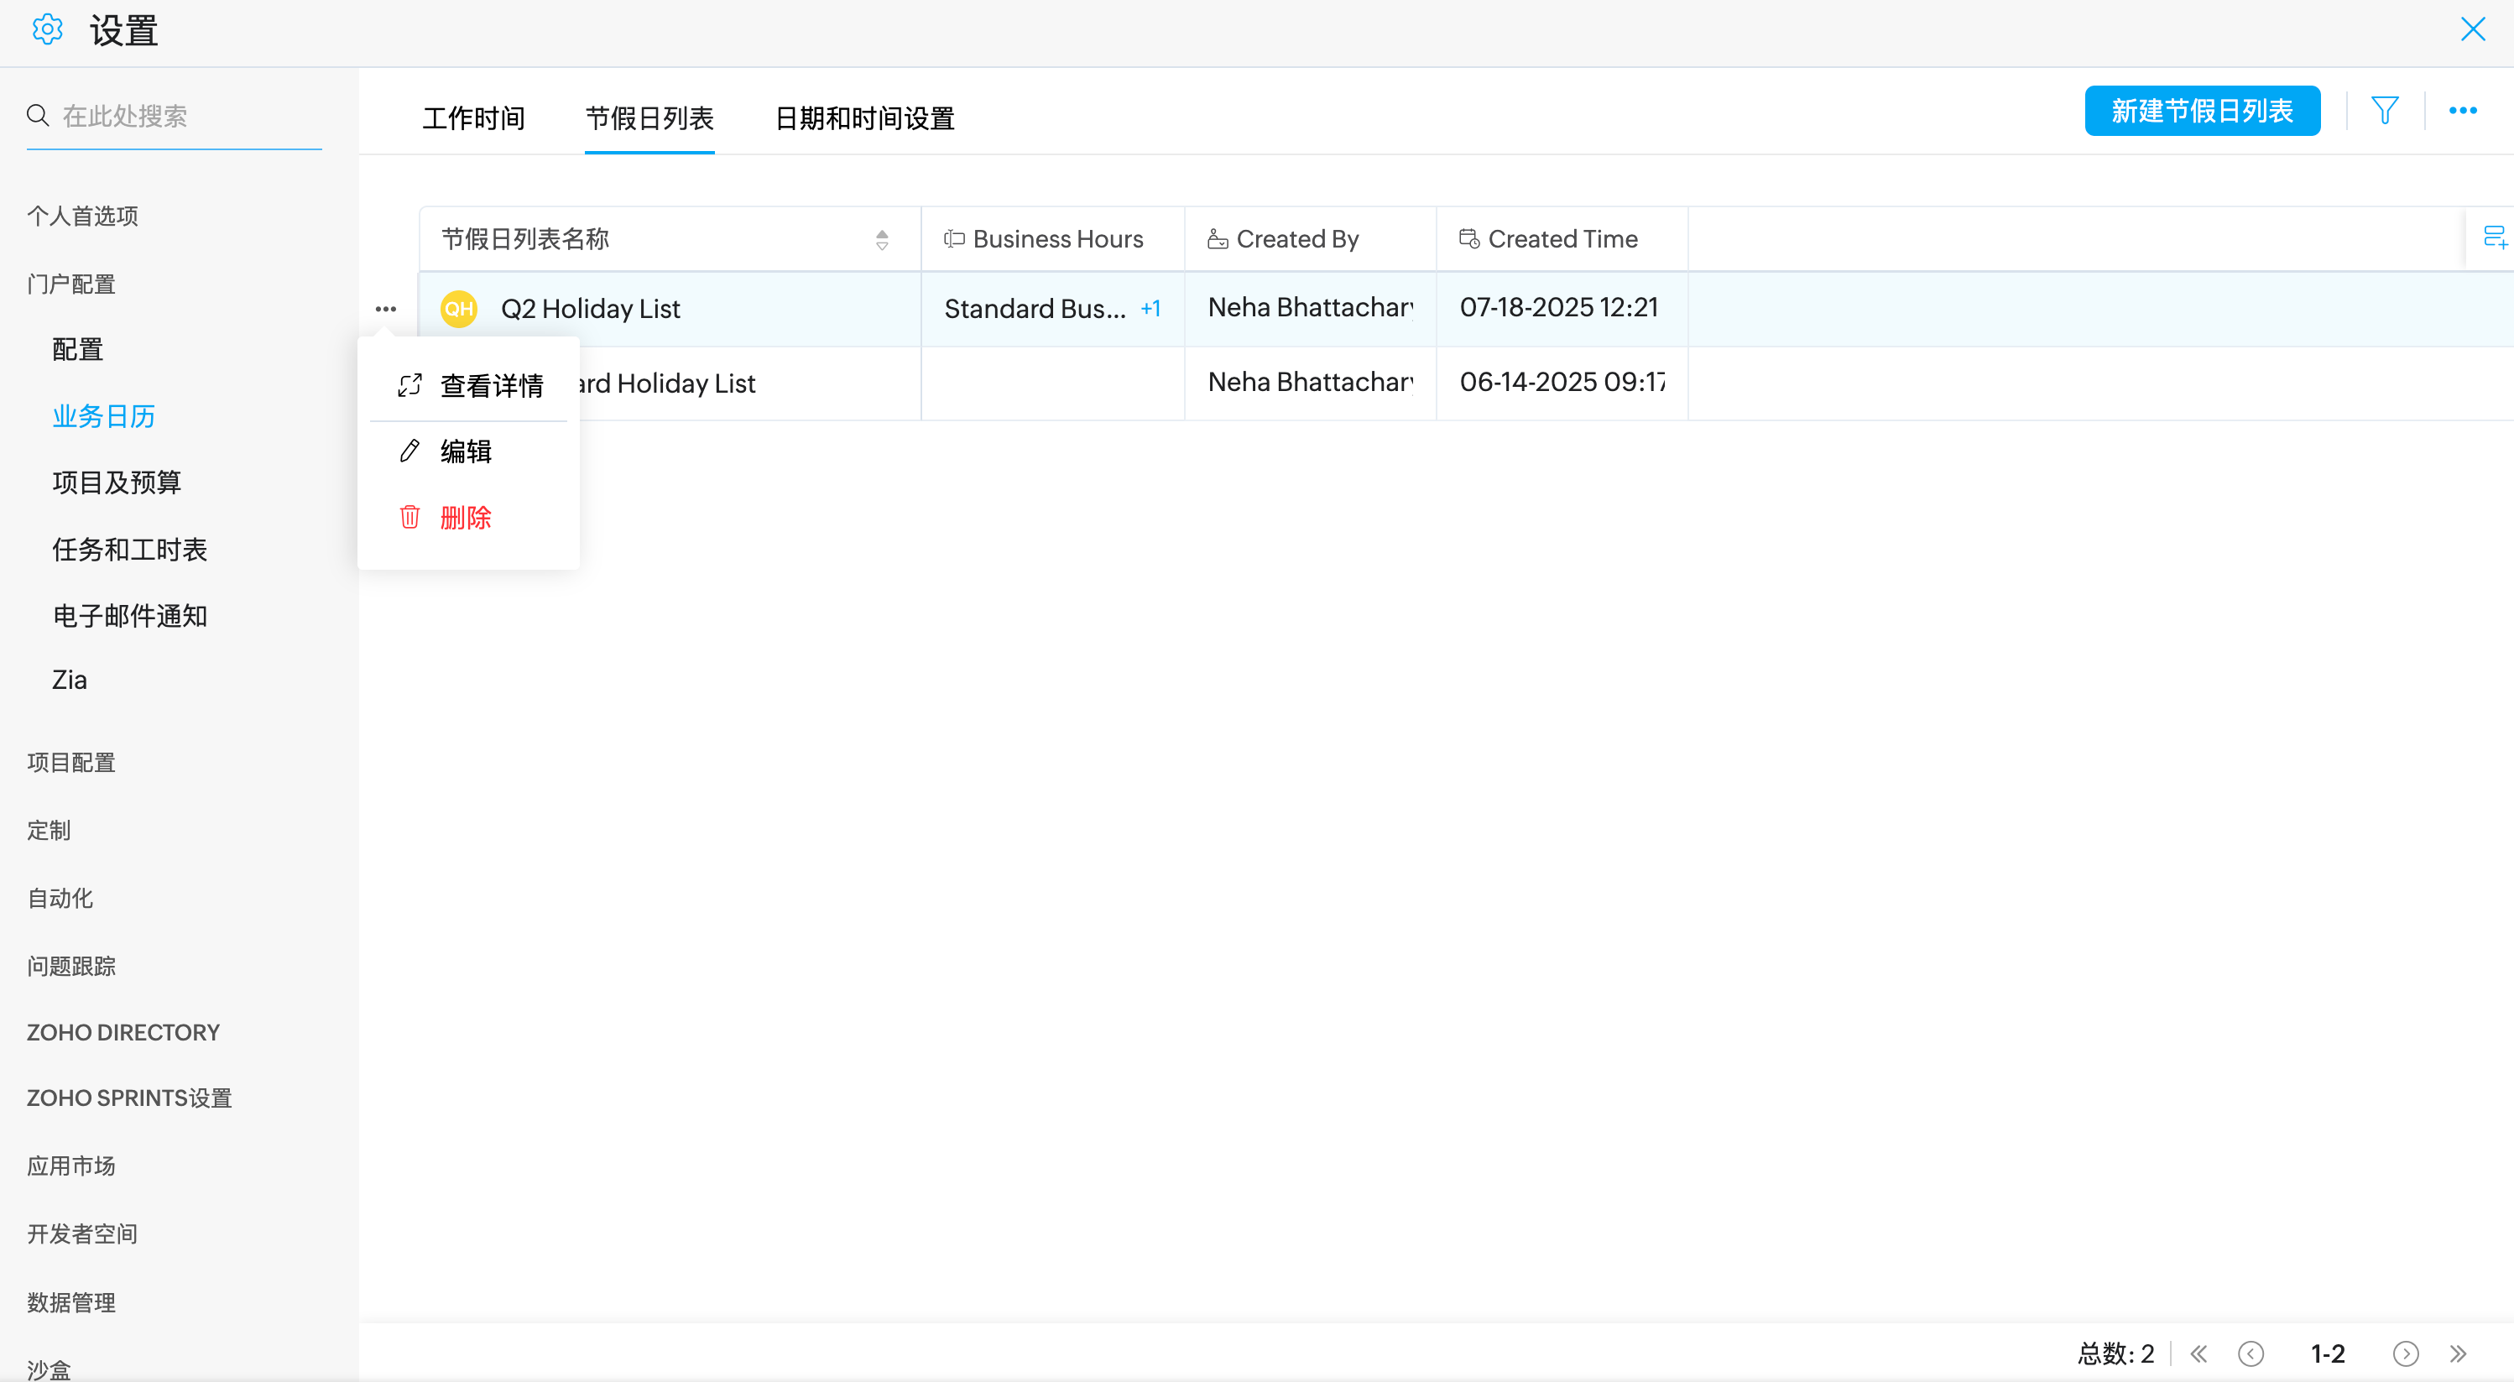Jump to the last page arrow

2459,1353
